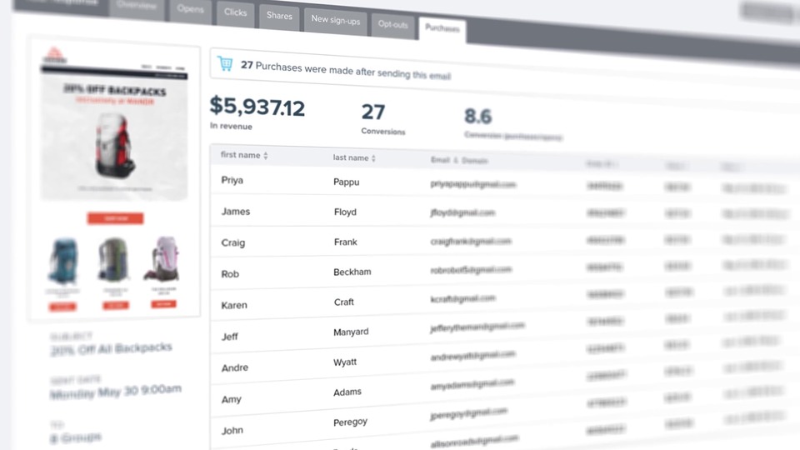Image resolution: width=800 pixels, height=450 pixels.
Task: Click last name cell Beckham
Action: coord(352,272)
